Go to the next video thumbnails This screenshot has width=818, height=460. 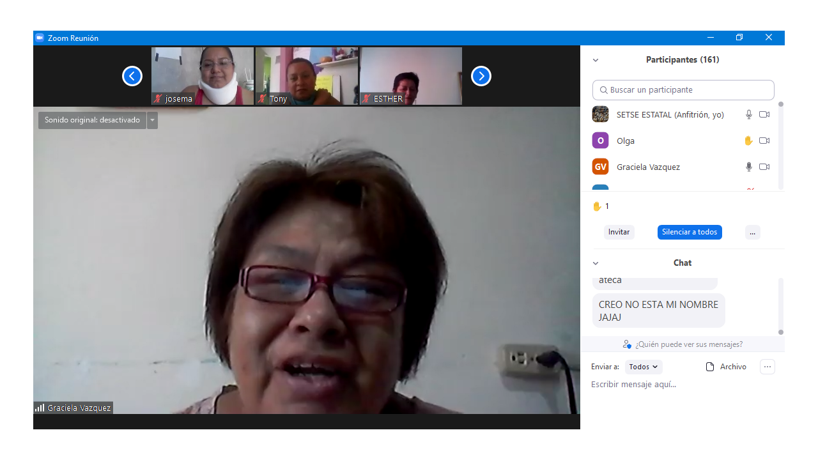pyautogui.click(x=481, y=76)
